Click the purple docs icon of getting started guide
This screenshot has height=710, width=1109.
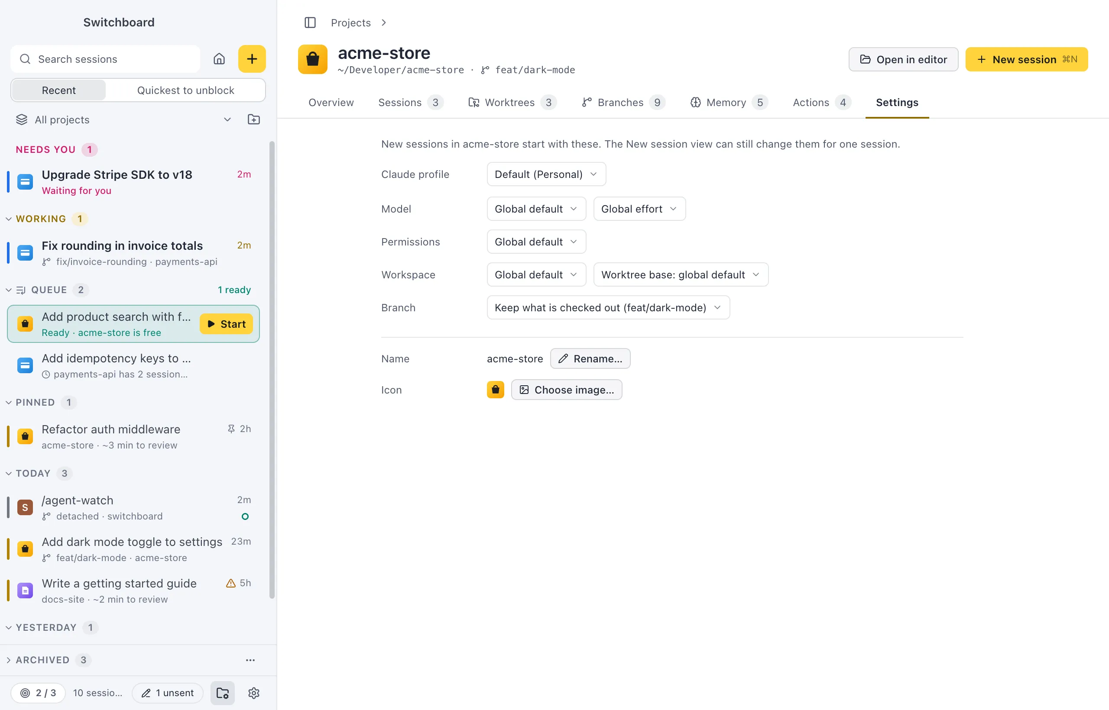pos(25,591)
